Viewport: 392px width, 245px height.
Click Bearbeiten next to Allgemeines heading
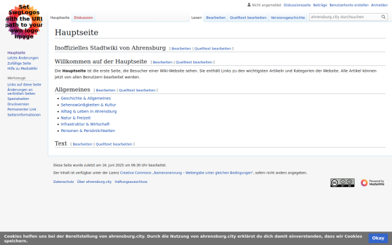click(105, 90)
